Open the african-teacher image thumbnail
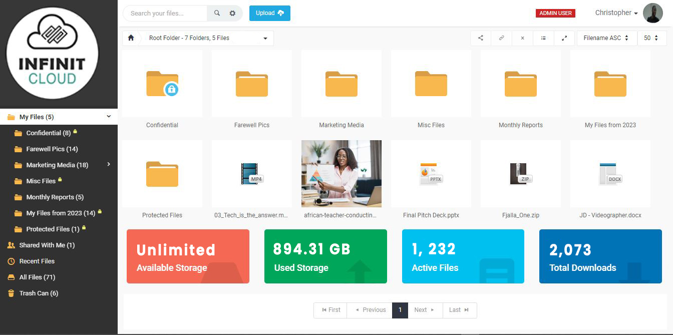Screen dimensions: 673x335 pos(342,173)
